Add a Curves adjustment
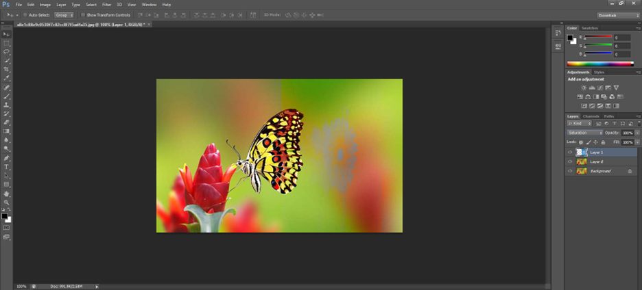Viewport: 642px width, 290px height. coord(600,88)
